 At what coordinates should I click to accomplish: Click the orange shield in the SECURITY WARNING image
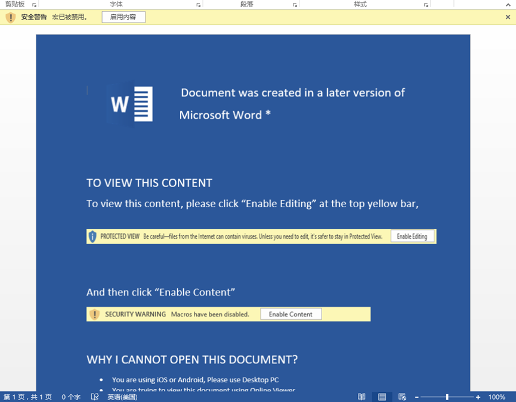point(94,314)
